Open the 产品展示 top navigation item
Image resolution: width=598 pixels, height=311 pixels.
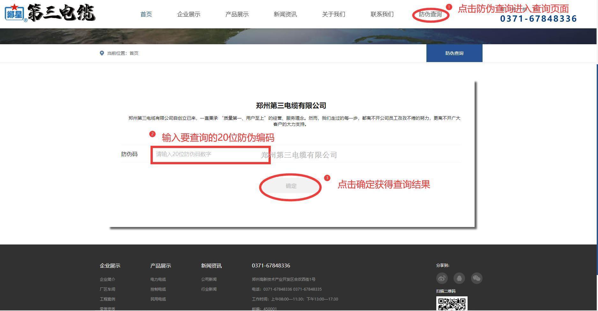pos(237,14)
